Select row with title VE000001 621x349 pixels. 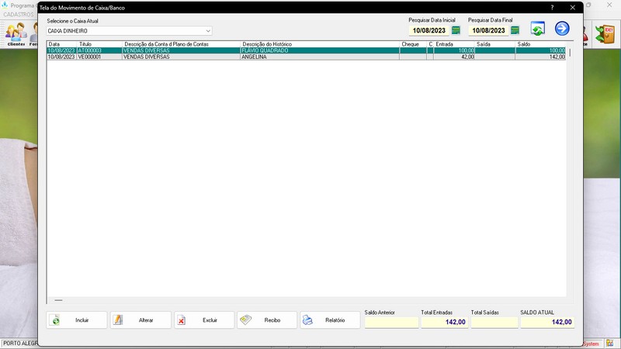pos(306,57)
